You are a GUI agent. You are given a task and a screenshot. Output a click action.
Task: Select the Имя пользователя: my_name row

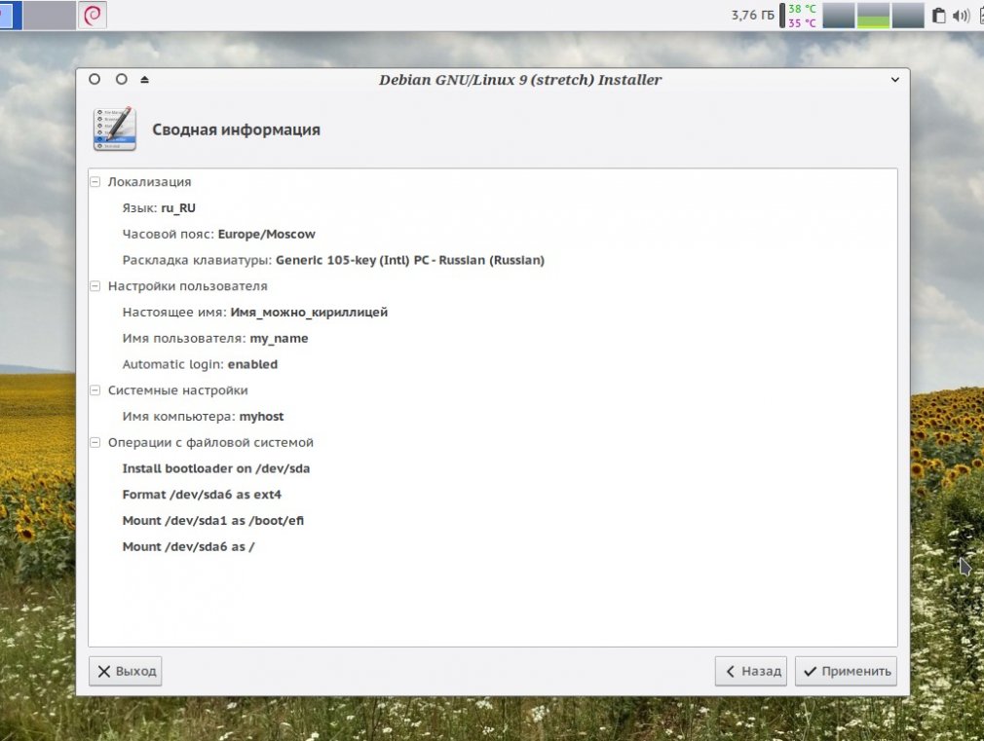215,338
